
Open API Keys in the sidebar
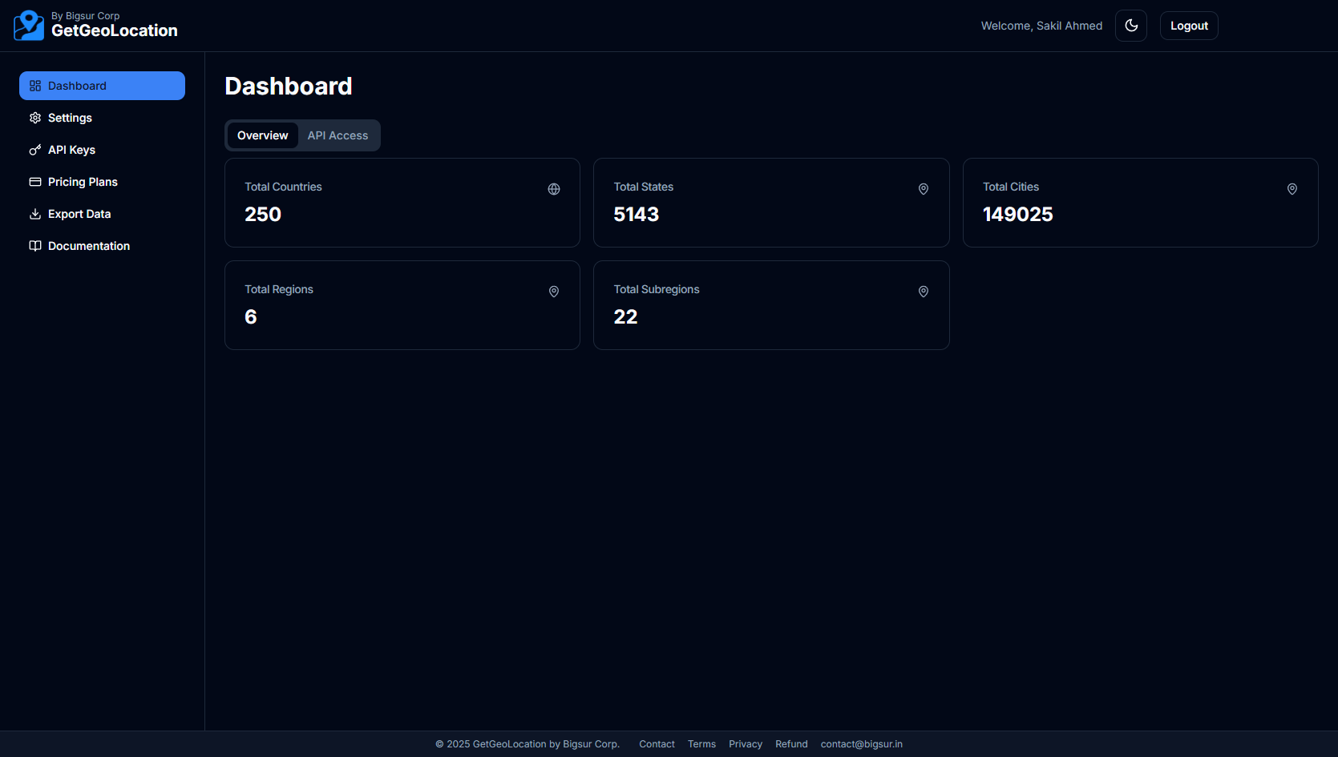pos(102,150)
